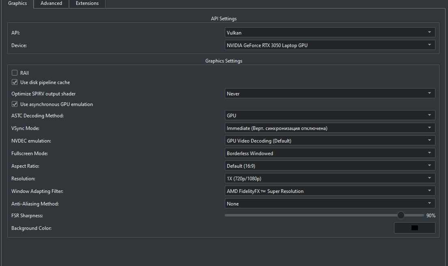This screenshot has height=266, width=448.
Task: Open Fullscreen Mode dropdown
Action: point(330,154)
